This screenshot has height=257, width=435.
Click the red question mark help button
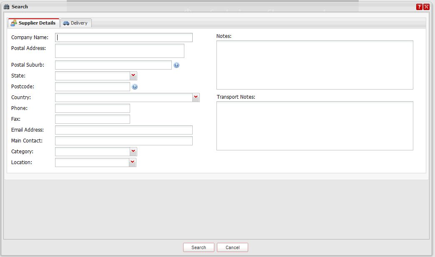(x=419, y=7)
